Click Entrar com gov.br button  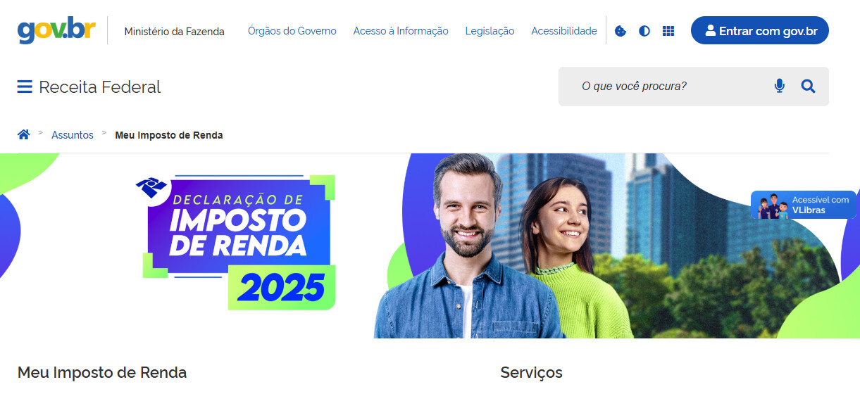[759, 30]
